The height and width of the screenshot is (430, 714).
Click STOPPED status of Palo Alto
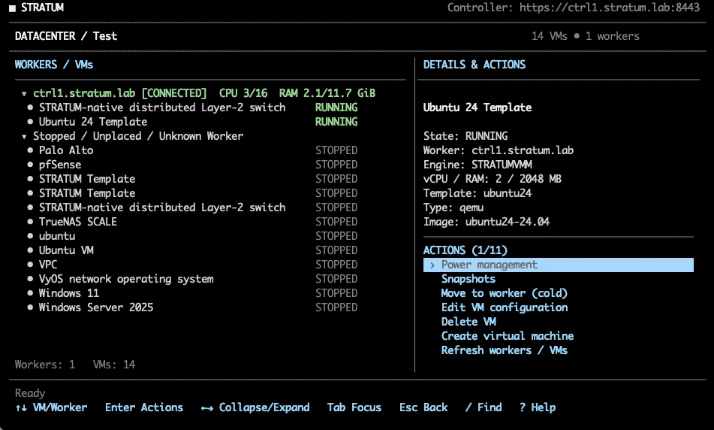point(336,150)
